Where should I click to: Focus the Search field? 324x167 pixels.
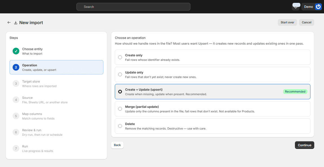pos(133,6)
